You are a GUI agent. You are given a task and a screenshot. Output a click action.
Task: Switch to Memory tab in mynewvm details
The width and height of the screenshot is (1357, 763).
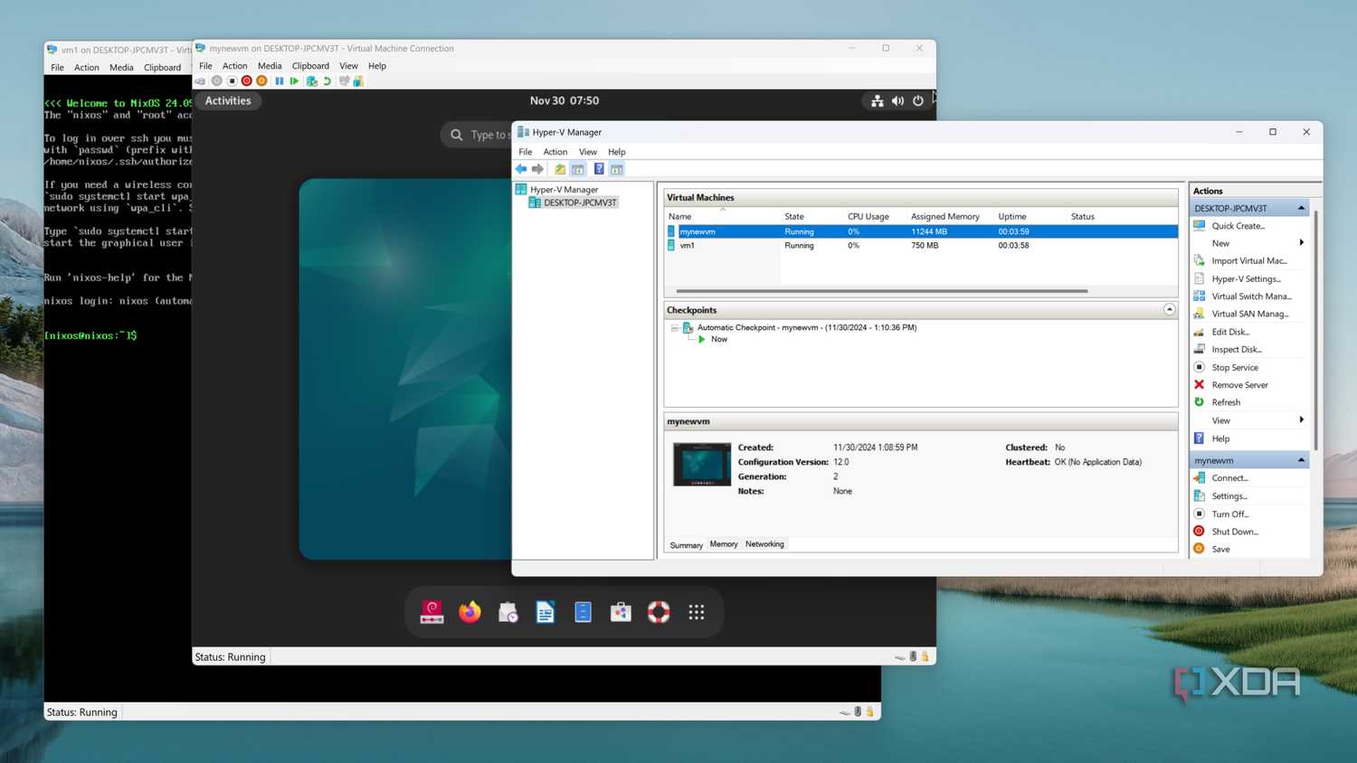pyautogui.click(x=724, y=544)
